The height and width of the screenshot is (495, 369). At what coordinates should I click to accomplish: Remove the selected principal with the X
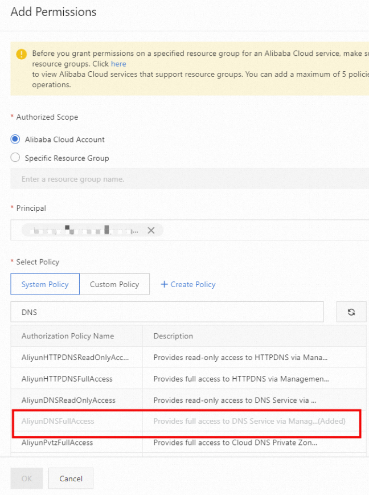[151, 231]
